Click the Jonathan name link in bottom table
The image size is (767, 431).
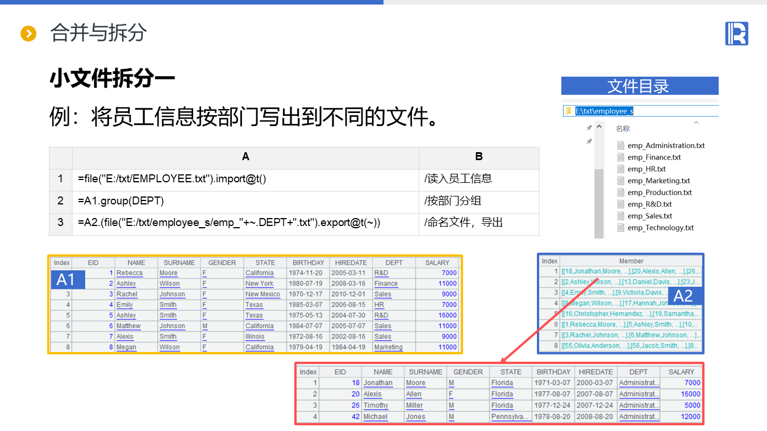click(x=378, y=383)
